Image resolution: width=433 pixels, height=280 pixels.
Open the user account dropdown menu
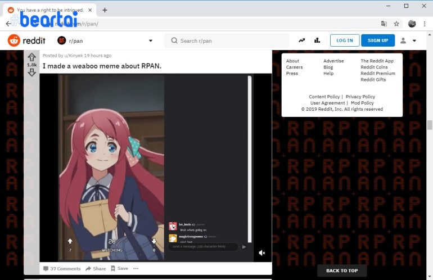(408, 40)
